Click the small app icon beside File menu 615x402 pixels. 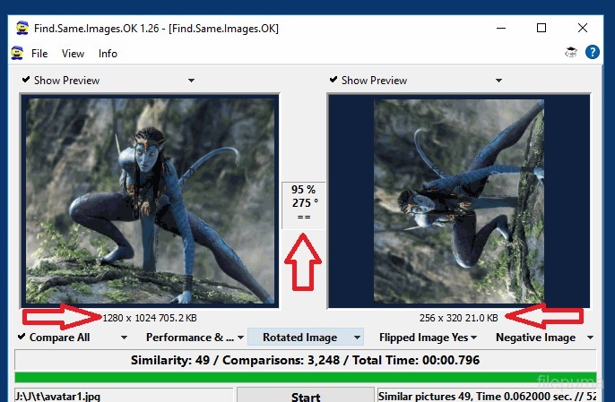click(x=16, y=54)
